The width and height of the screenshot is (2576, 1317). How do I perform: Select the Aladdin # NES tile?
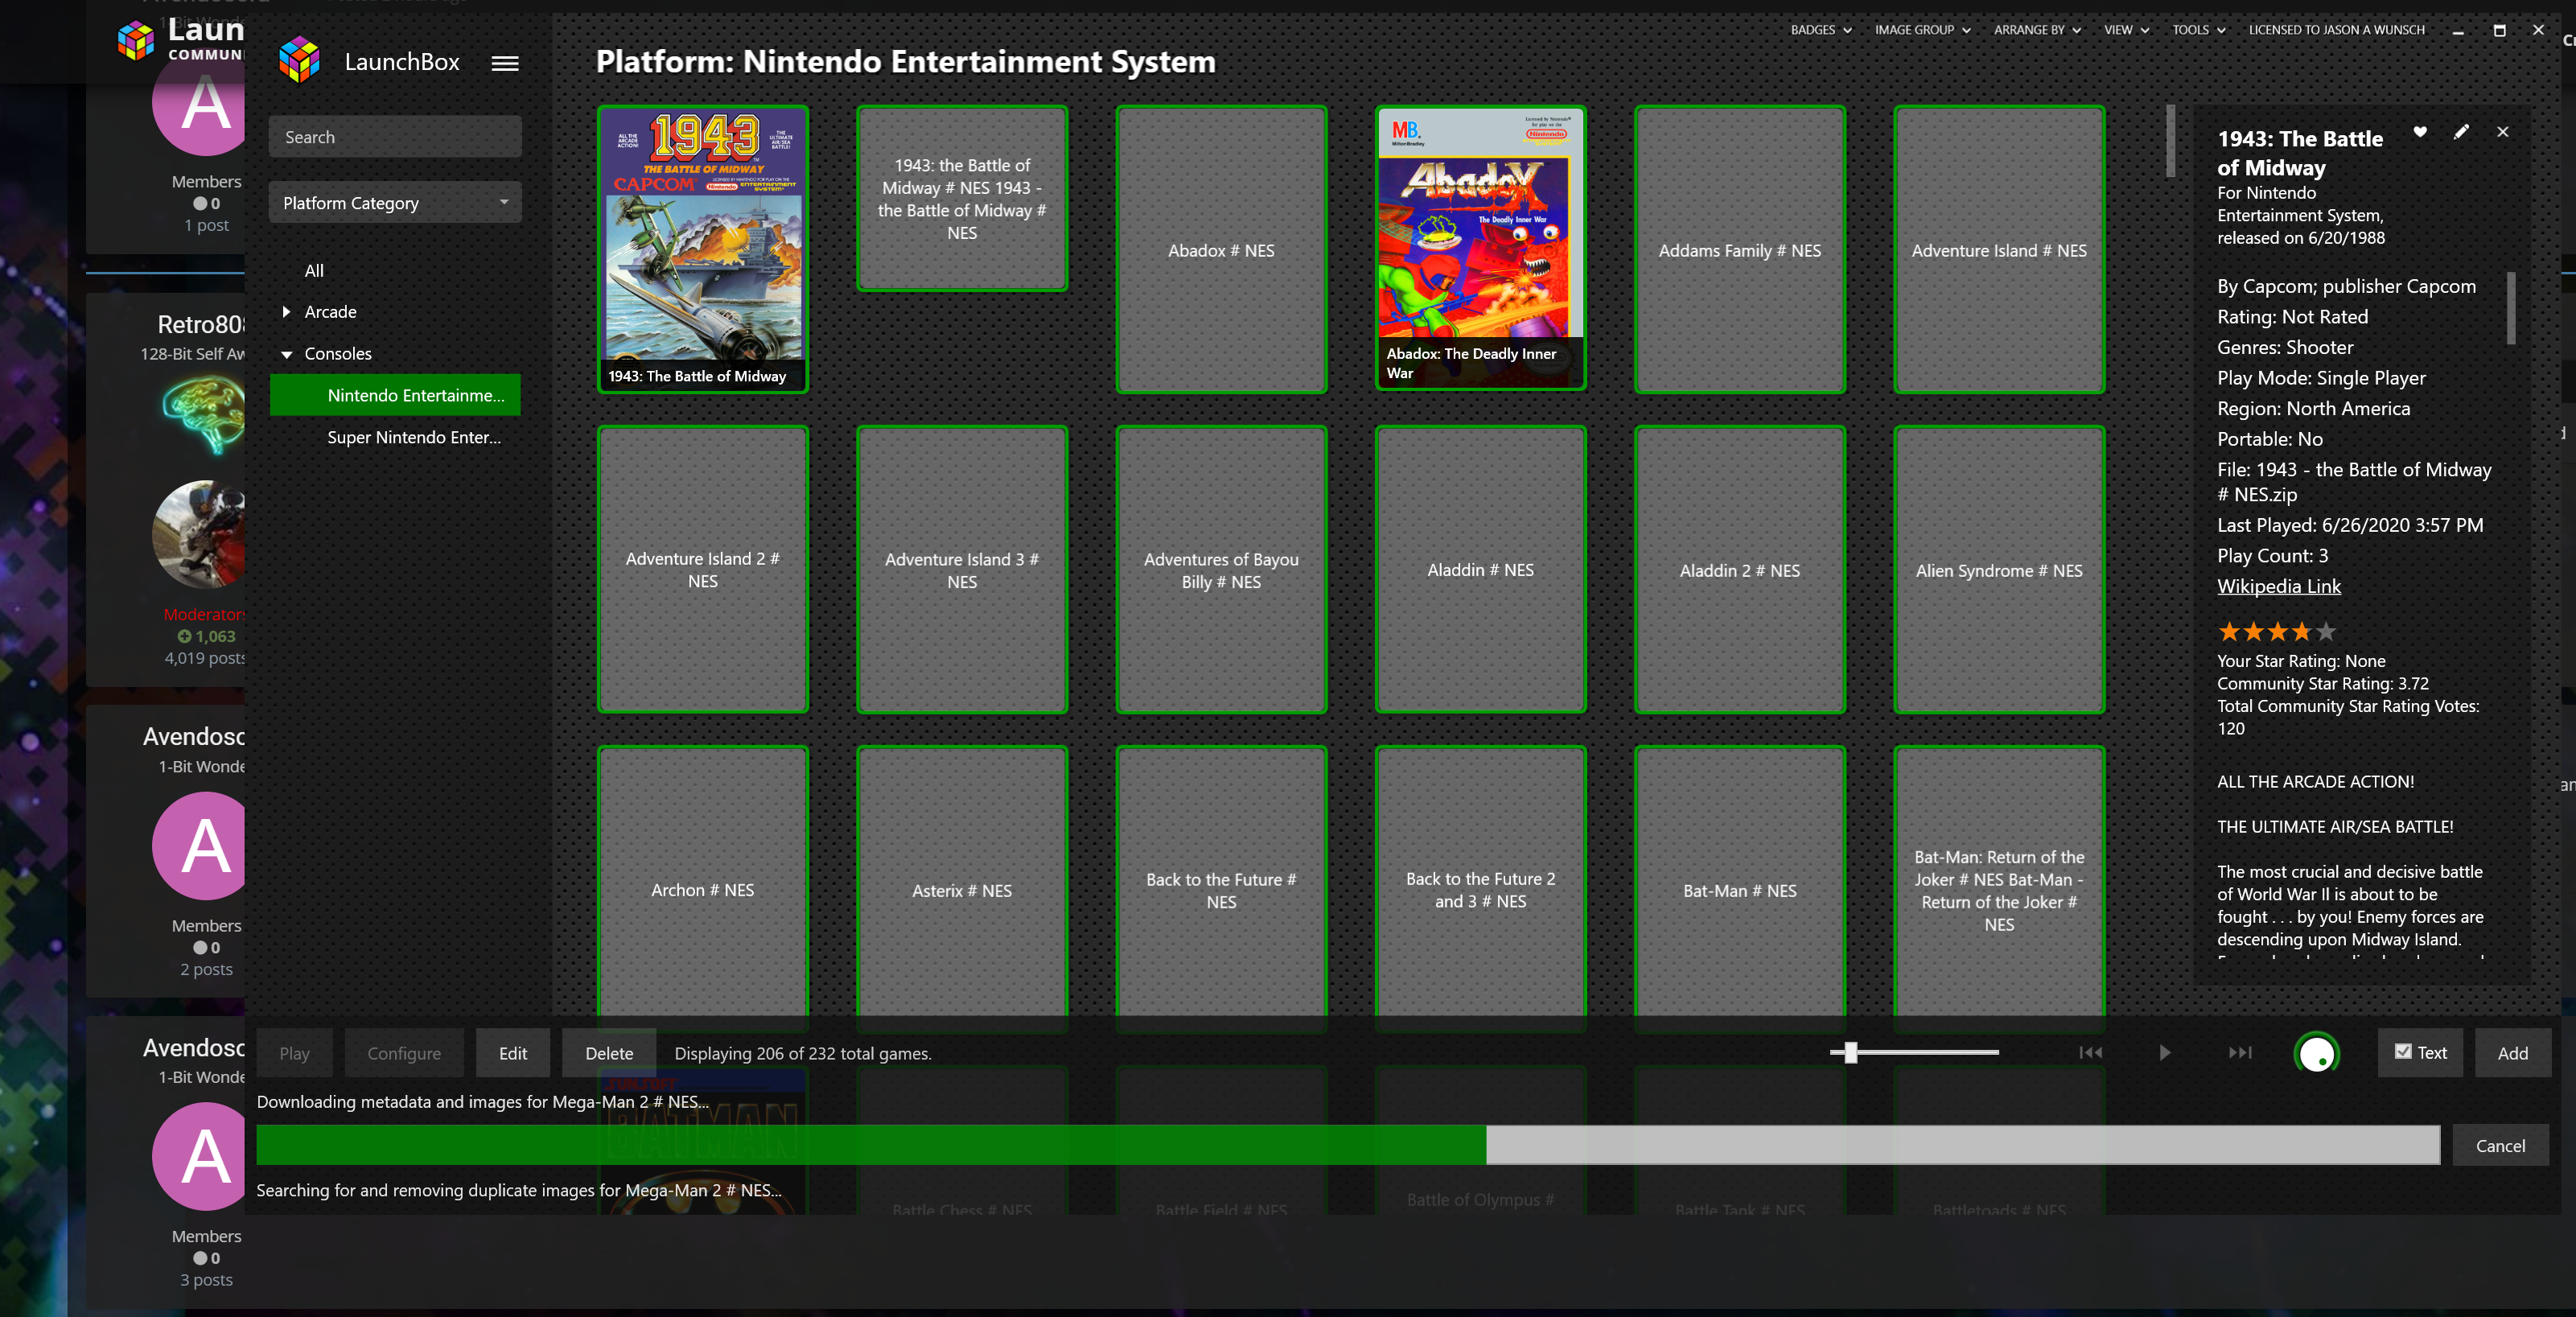1480,569
